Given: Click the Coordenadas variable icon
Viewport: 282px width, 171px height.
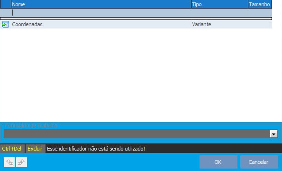Looking at the screenshot, I should 5,24.
